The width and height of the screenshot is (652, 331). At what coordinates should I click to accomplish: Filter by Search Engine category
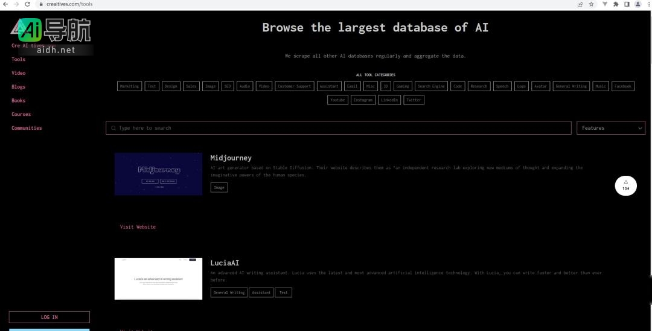[431, 86]
